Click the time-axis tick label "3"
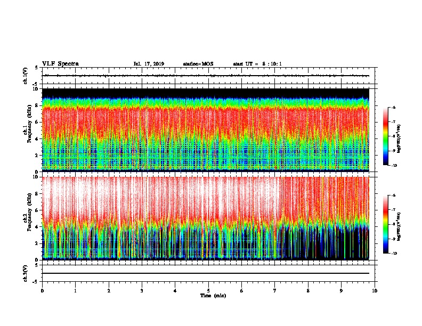422x326 pixels. point(142,291)
